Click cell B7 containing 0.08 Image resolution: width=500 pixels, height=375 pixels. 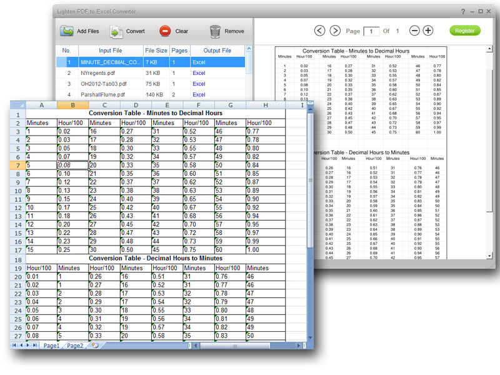72,165
